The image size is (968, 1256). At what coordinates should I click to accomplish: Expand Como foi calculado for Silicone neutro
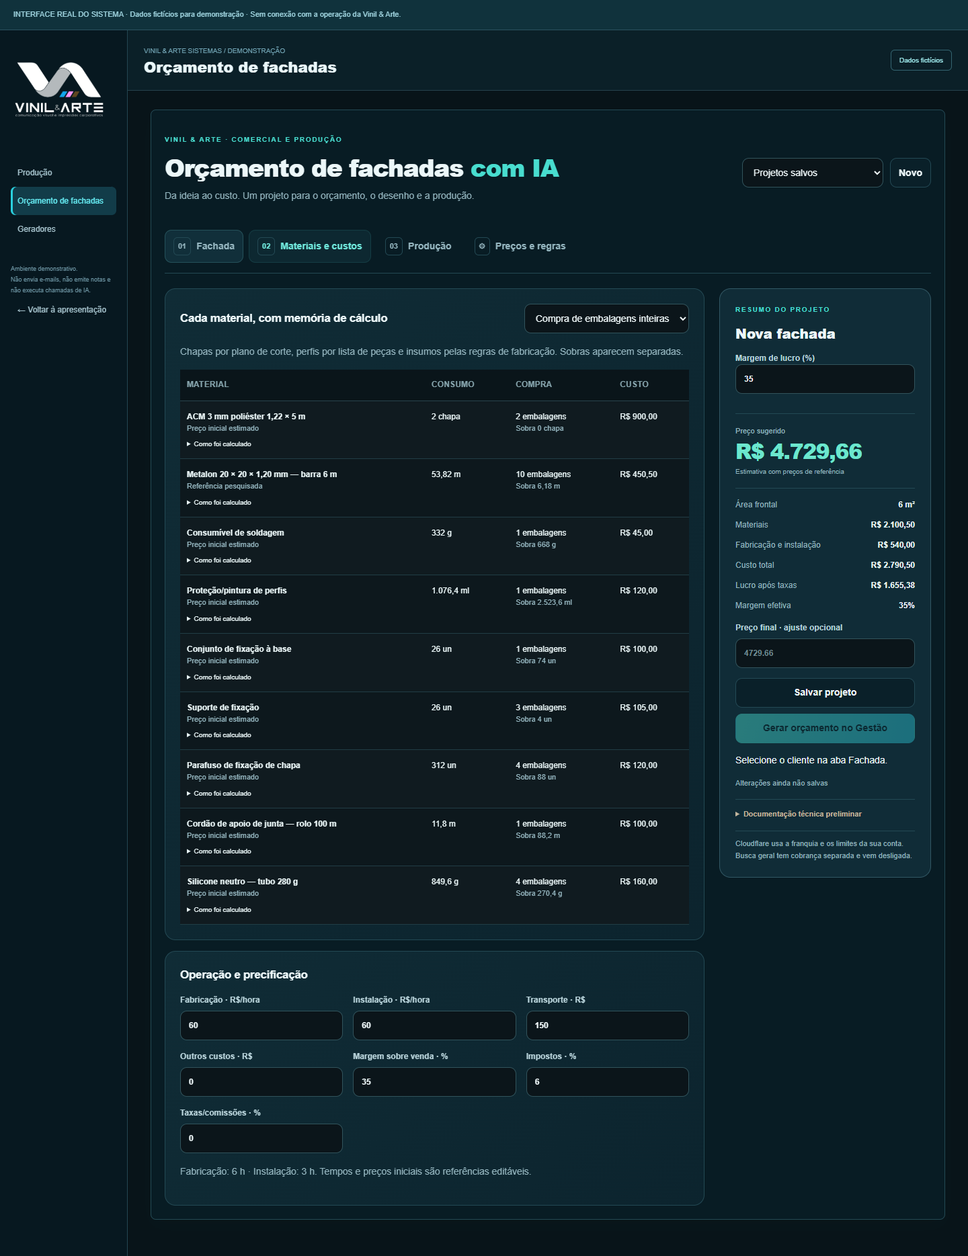point(219,910)
